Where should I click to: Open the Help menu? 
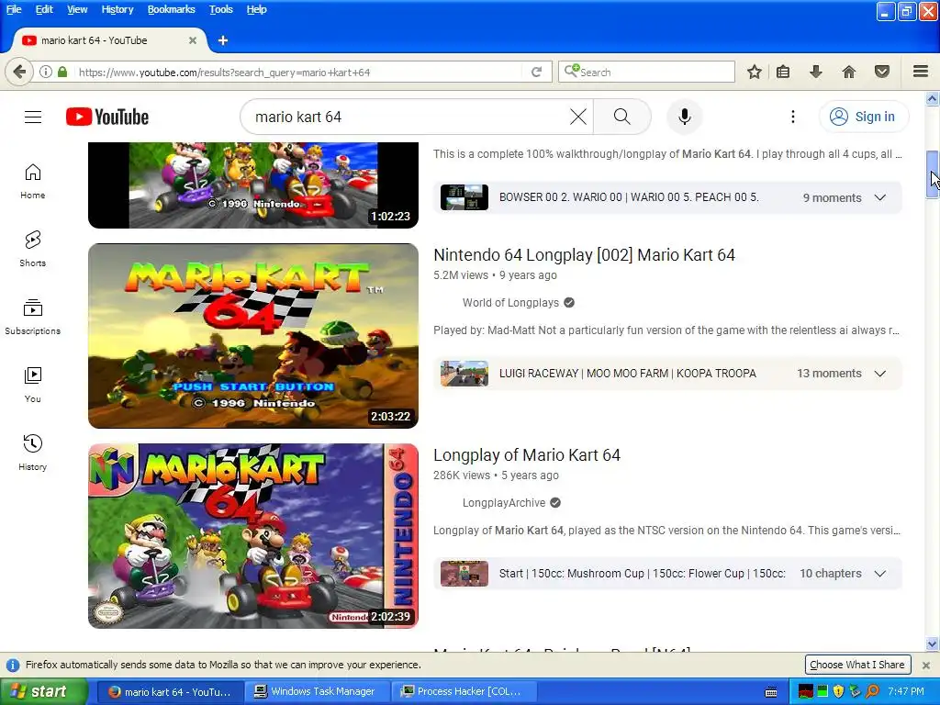[256, 9]
